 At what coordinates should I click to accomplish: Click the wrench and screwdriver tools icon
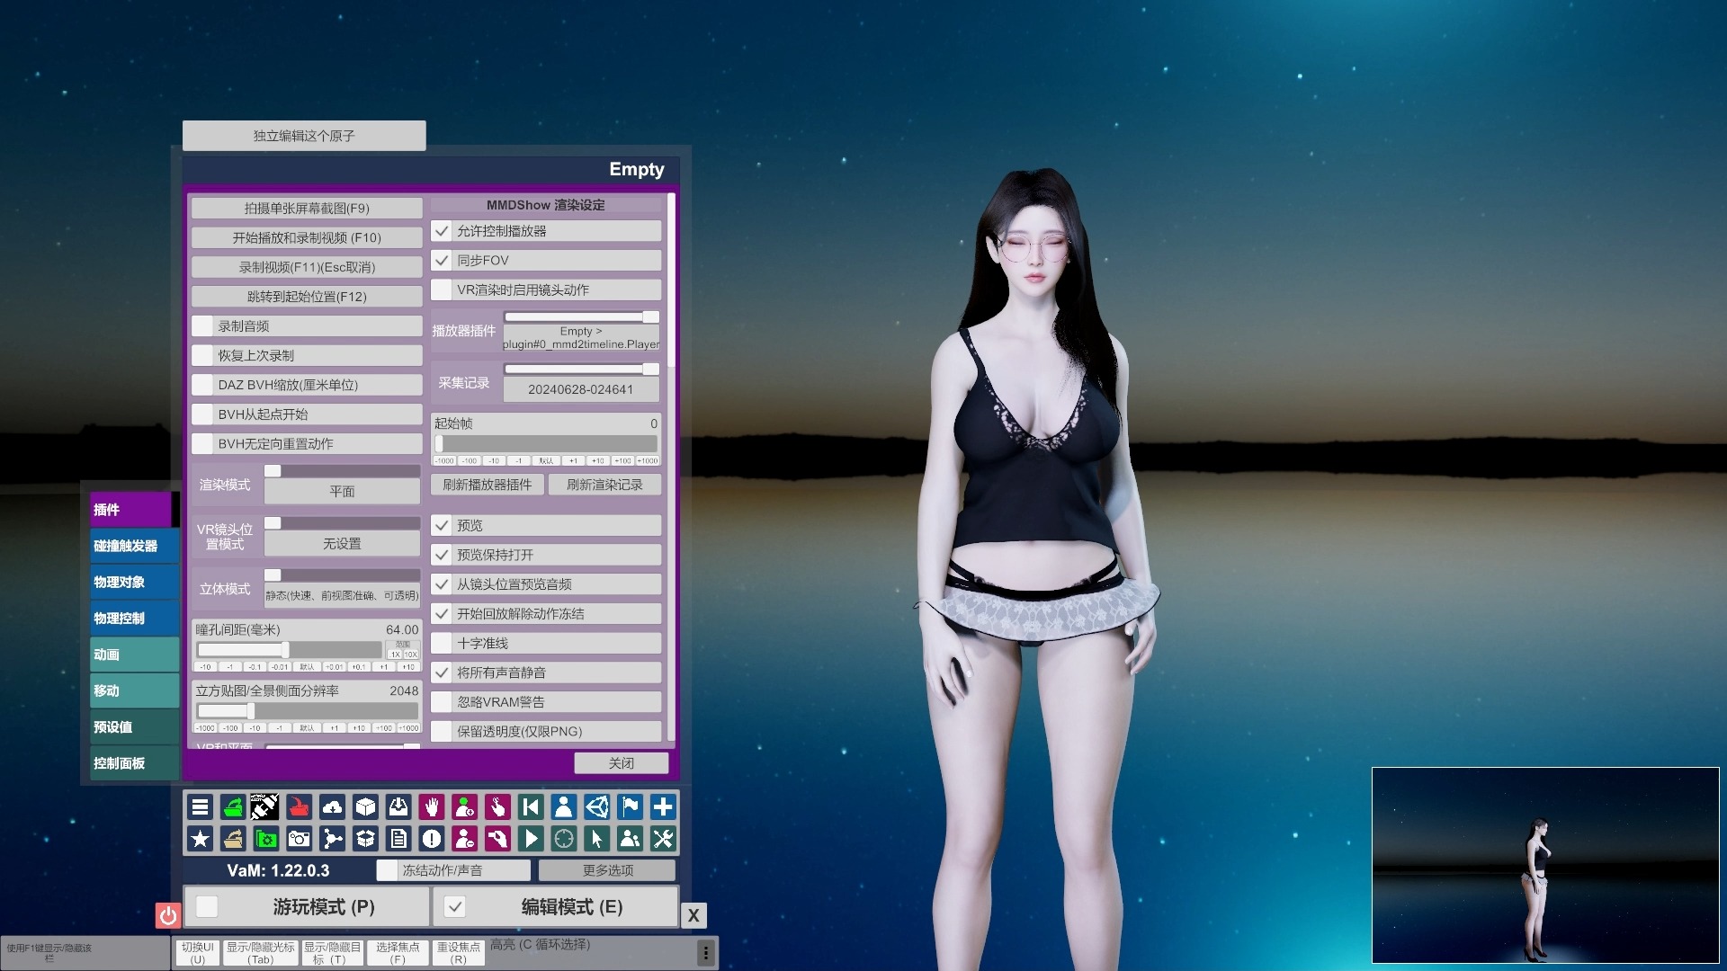[663, 840]
